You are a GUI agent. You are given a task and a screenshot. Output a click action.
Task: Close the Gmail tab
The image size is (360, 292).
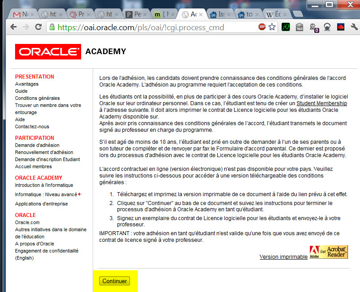click(x=32, y=15)
